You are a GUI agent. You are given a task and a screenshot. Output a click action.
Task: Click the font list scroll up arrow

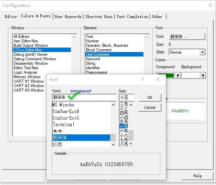point(113,105)
